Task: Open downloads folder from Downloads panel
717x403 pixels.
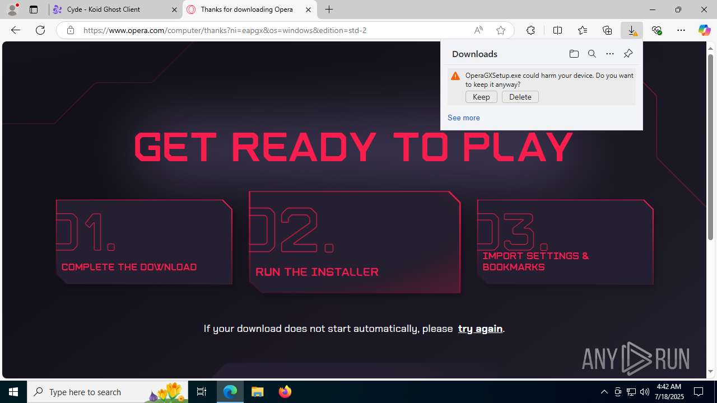Action: [x=574, y=54]
